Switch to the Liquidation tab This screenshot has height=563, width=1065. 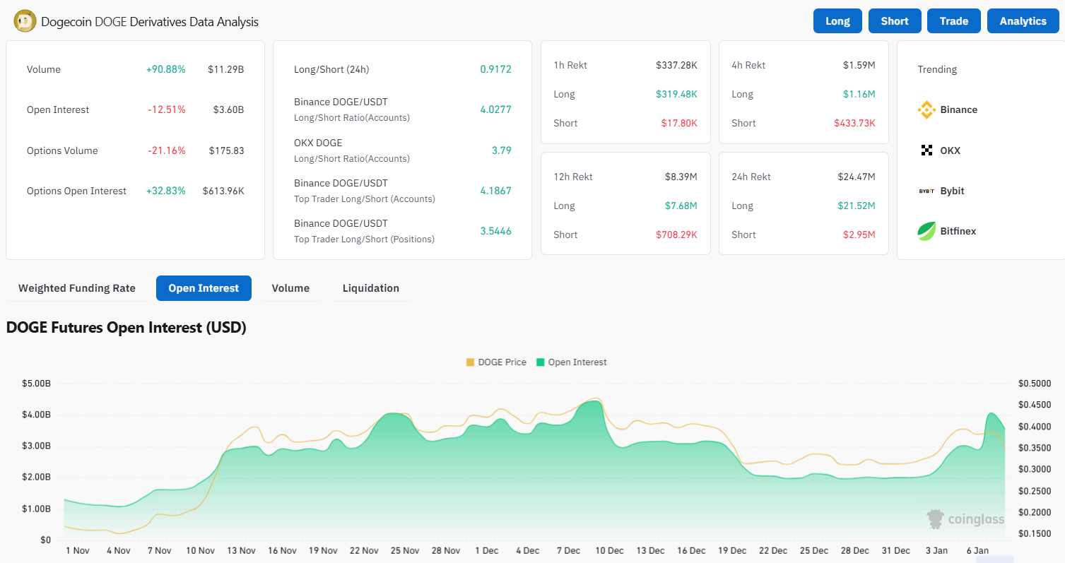tap(371, 288)
